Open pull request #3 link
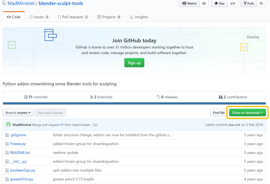This screenshot has width=270, height=184. [x=62, y=125]
